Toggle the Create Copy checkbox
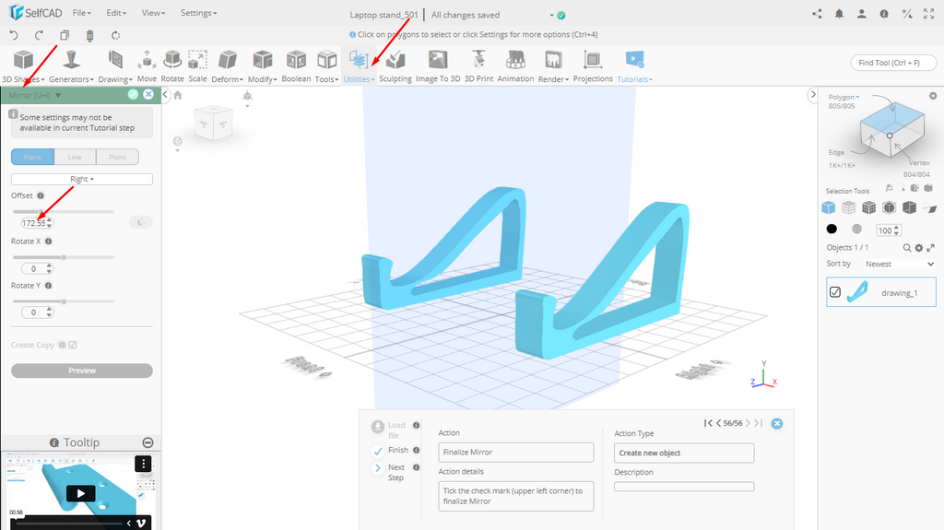The height and width of the screenshot is (530, 944). tap(73, 345)
